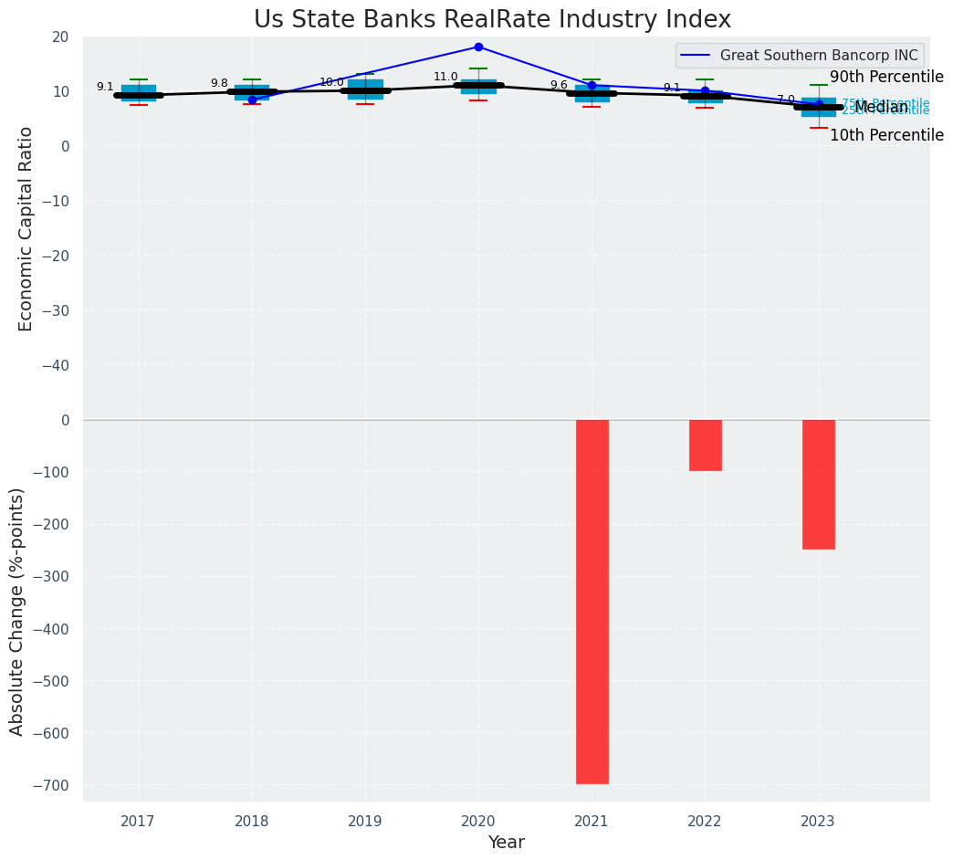Select the short red bar for 2022
The image size is (953, 860).
tap(705, 446)
